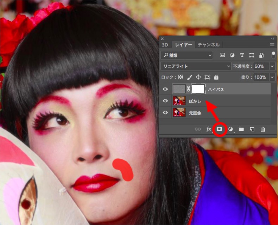Click the 塗り label
This screenshot has height=225, width=278.
[246, 77]
